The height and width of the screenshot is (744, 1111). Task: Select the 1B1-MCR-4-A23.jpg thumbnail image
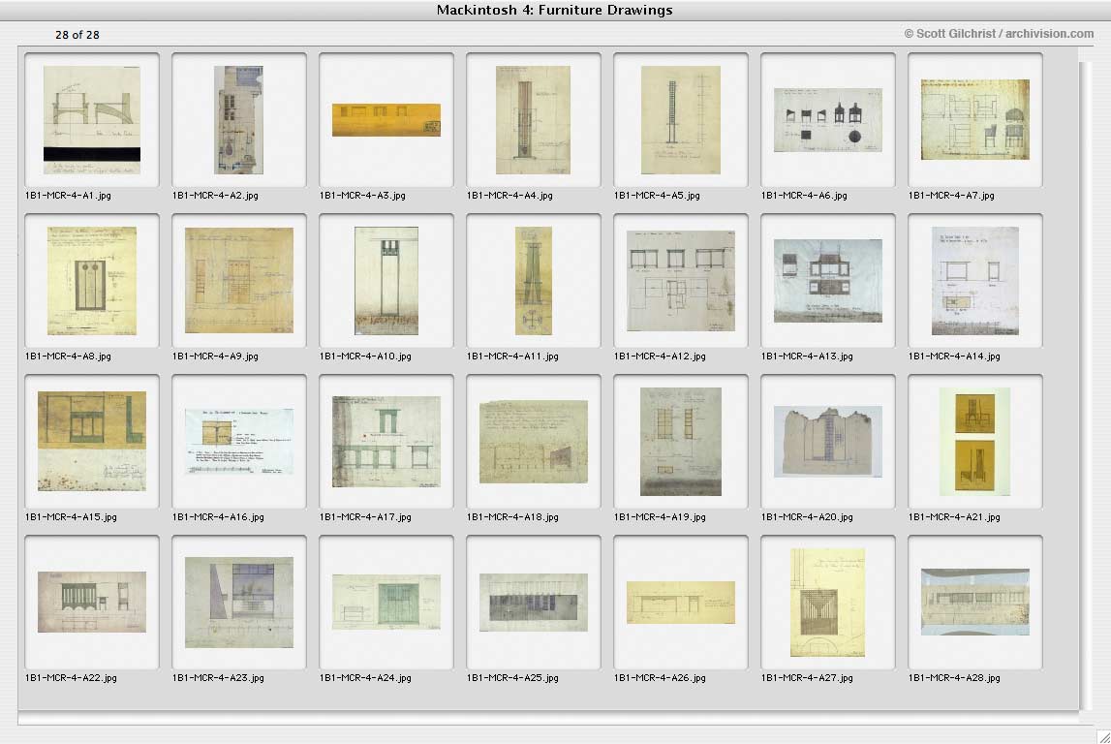tap(239, 603)
